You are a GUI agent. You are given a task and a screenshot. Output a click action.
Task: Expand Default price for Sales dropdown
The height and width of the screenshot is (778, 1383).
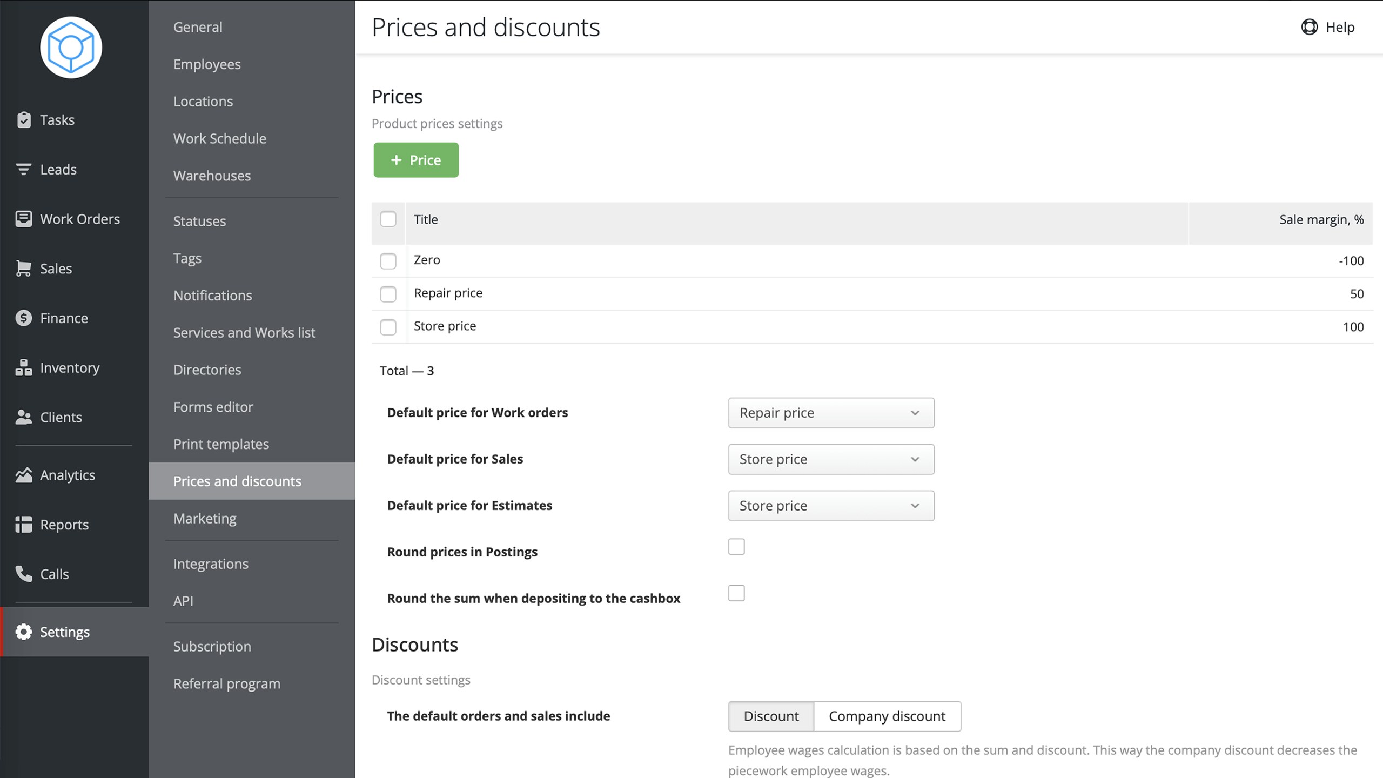point(830,460)
